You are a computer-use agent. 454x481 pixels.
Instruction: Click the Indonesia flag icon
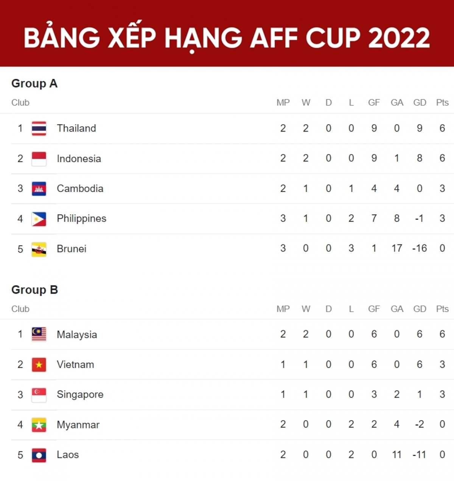tap(39, 159)
